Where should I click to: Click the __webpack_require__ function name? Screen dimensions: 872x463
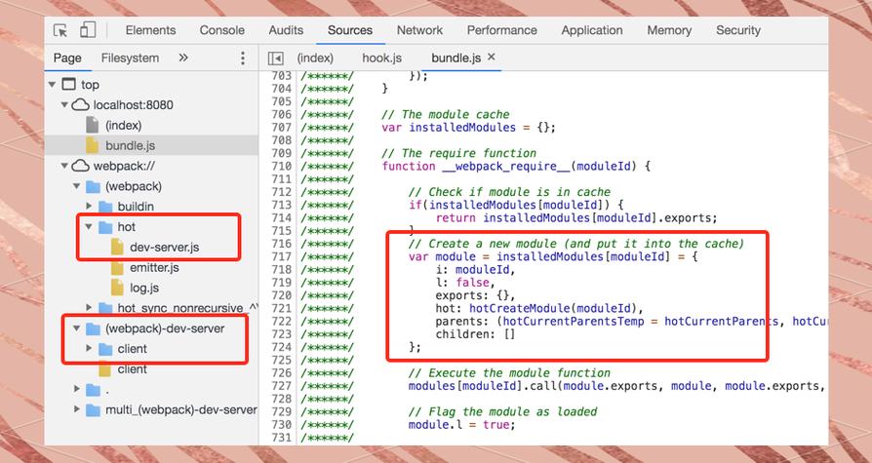click(505, 166)
